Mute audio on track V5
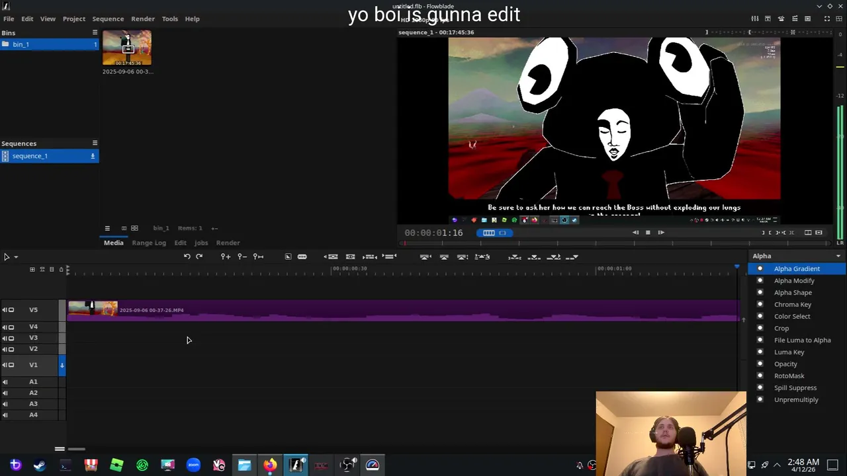 (5, 309)
